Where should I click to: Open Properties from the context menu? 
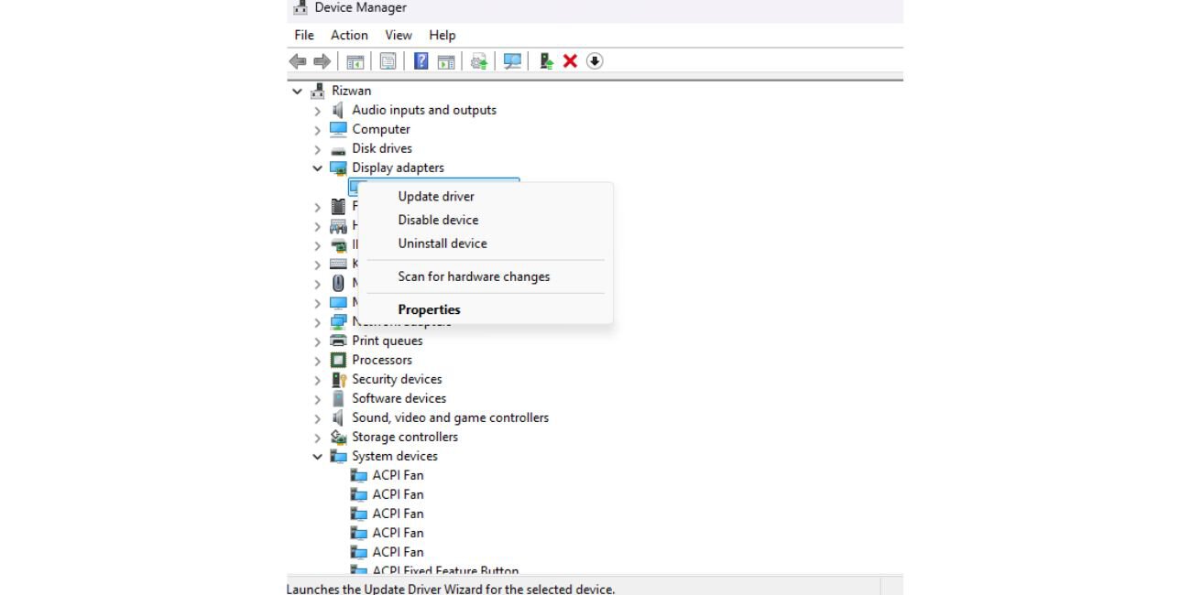(429, 309)
